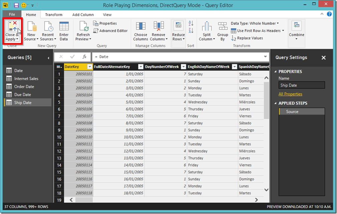
Task: Open query Properties
Action: coord(105,23)
